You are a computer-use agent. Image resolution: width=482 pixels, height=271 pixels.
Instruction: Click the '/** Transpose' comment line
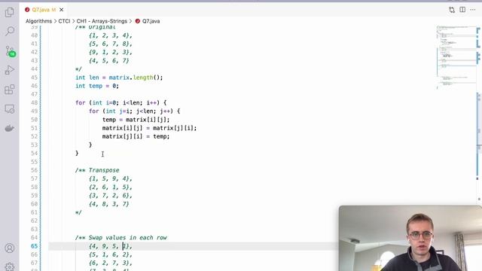(97, 170)
